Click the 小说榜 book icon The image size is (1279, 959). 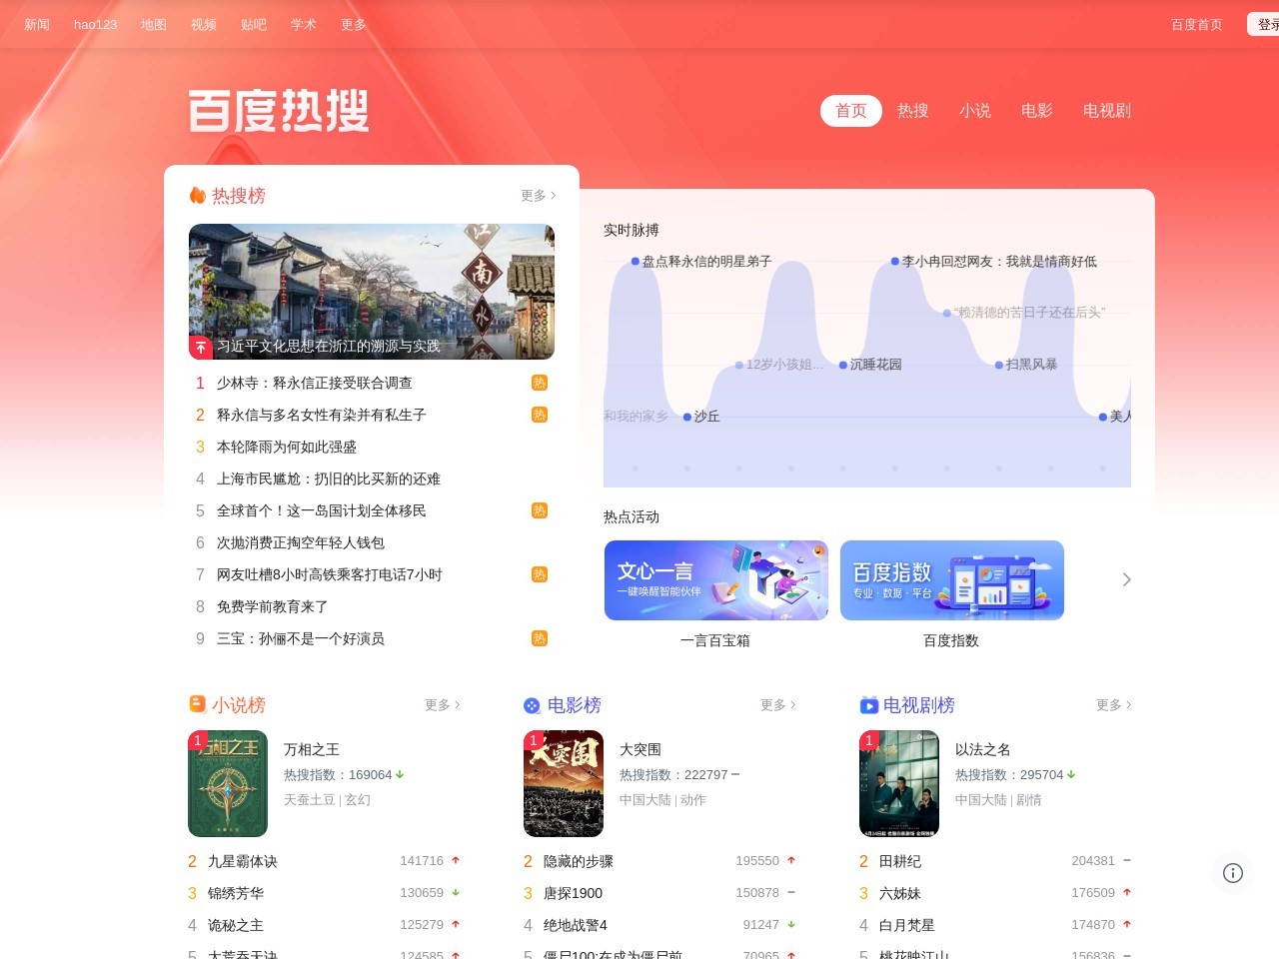coord(198,704)
